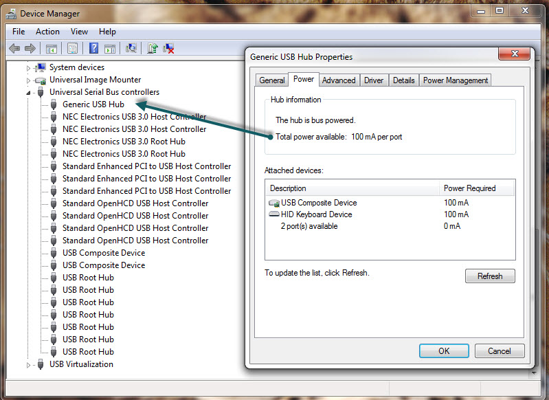Select the USB Virtualization plug icon
Image resolution: width=549 pixels, height=400 pixels.
pyautogui.click(x=41, y=364)
